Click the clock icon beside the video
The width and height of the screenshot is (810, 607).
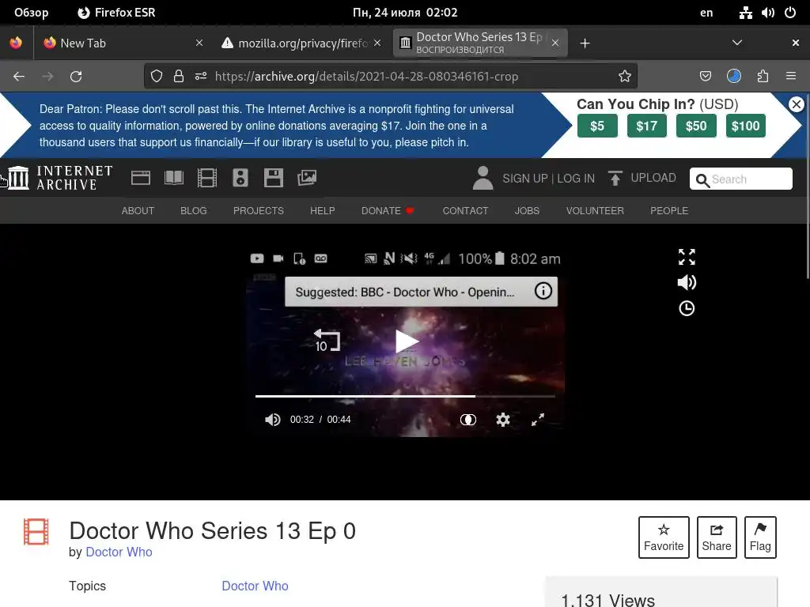(x=687, y=309)
